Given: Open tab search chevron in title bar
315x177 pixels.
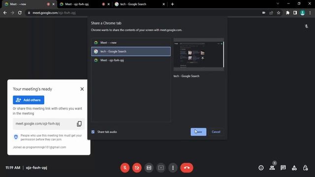Looking at the screenshot, I should point(278,3).
